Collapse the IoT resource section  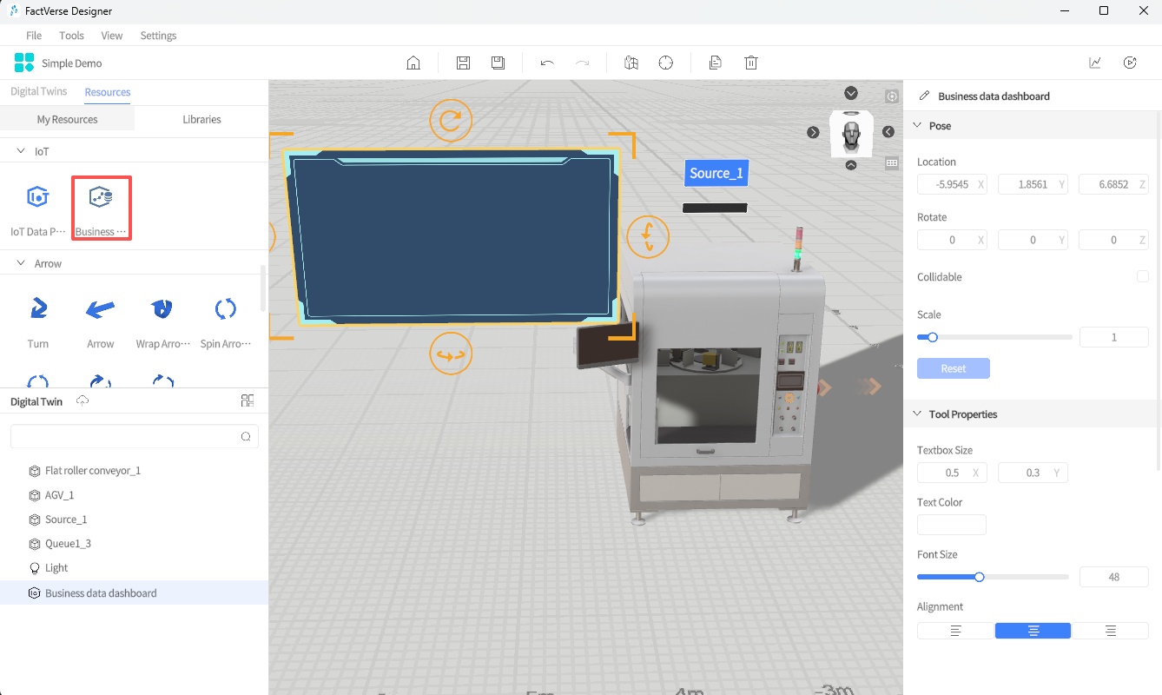pyautogui.click(x=21, y=150)
